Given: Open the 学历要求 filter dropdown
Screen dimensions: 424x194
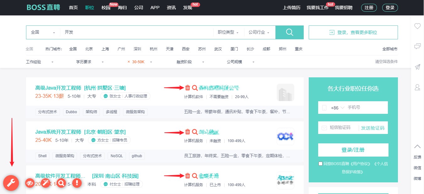Looking at the screenshot, I should 90,62.
